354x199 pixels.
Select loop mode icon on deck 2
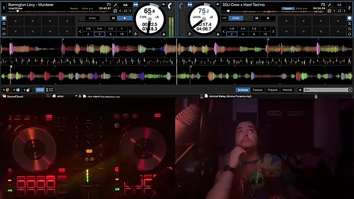pos(350,24)
